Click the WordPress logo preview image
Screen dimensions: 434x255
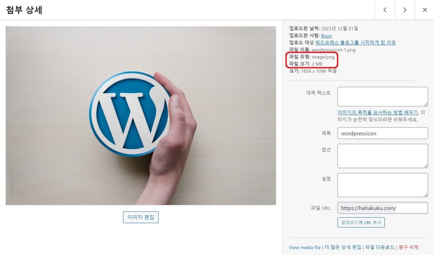141,116
